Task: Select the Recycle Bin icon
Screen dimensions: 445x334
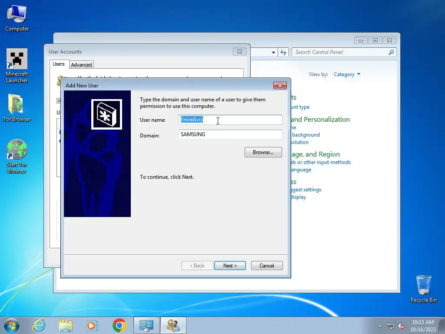Action: pos(423,289)
